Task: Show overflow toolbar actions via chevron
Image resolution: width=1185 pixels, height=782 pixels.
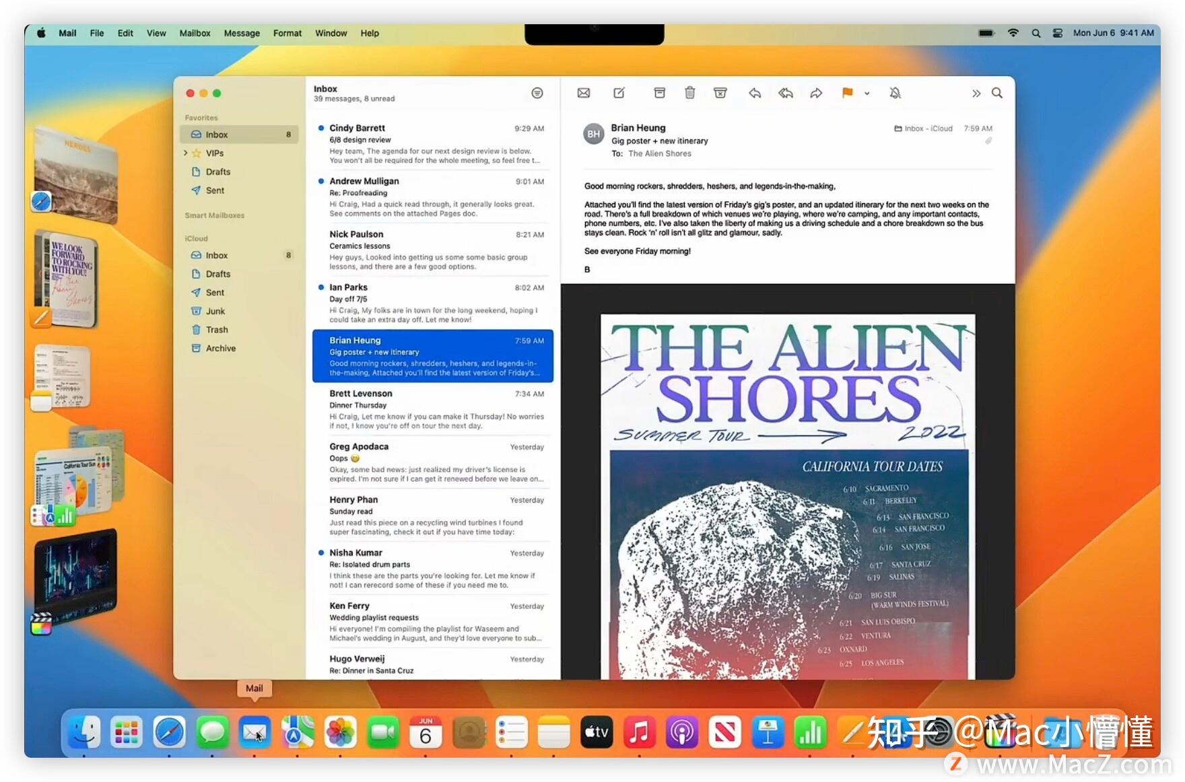Action: tap(976, 93)
